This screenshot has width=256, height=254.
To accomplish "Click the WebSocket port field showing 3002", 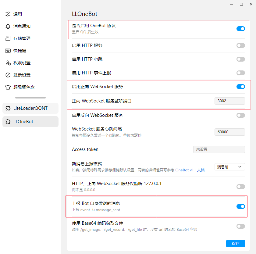I will click(x=229, y=101).
